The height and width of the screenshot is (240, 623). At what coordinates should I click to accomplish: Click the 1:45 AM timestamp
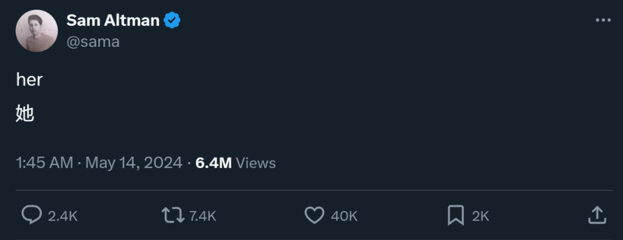(x=44, y=163)
